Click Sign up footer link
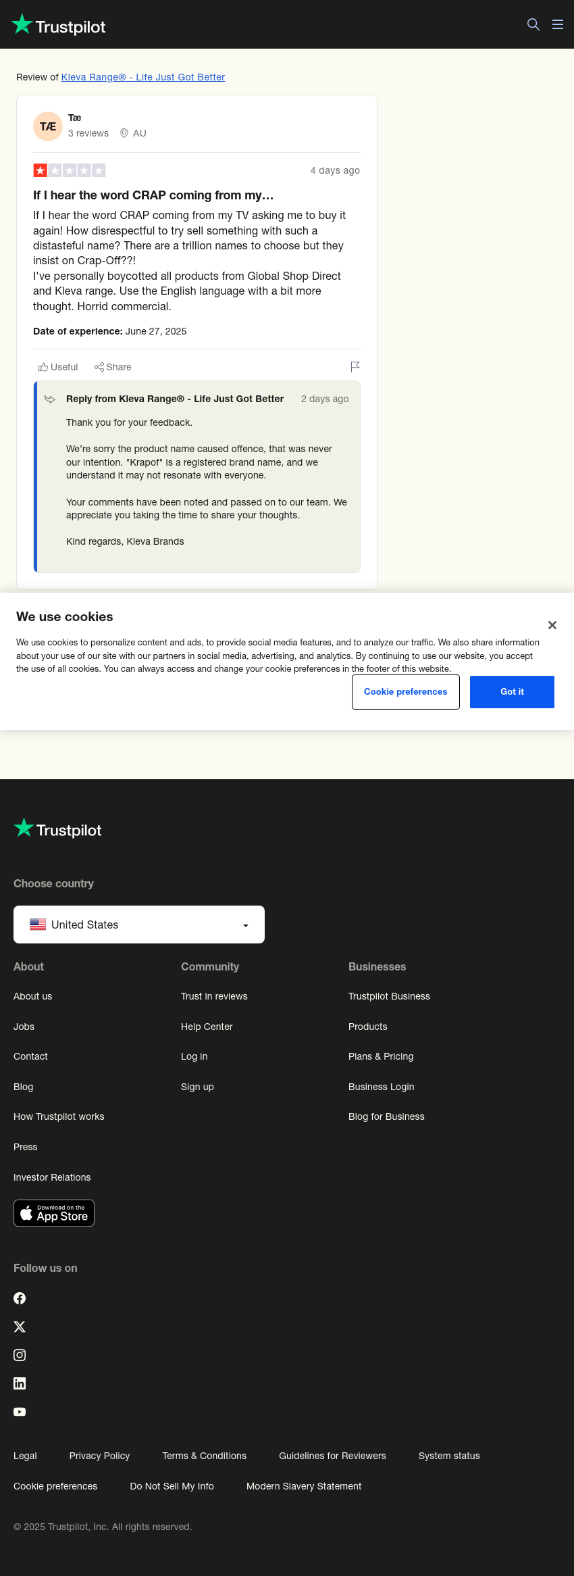The image size is (574, 1576). [197, 1087]
